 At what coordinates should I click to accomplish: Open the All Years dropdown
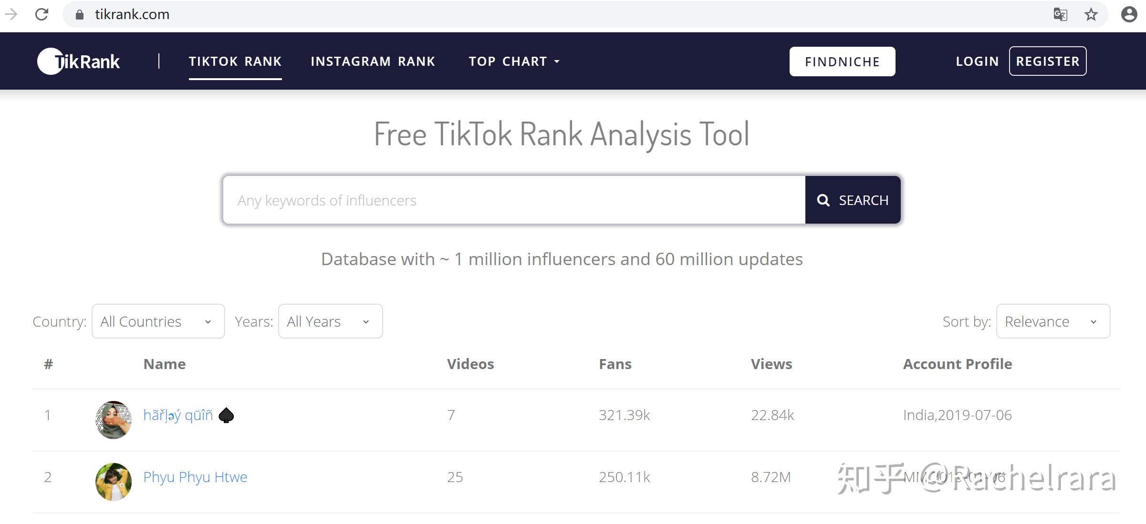(x=331, y=321)
